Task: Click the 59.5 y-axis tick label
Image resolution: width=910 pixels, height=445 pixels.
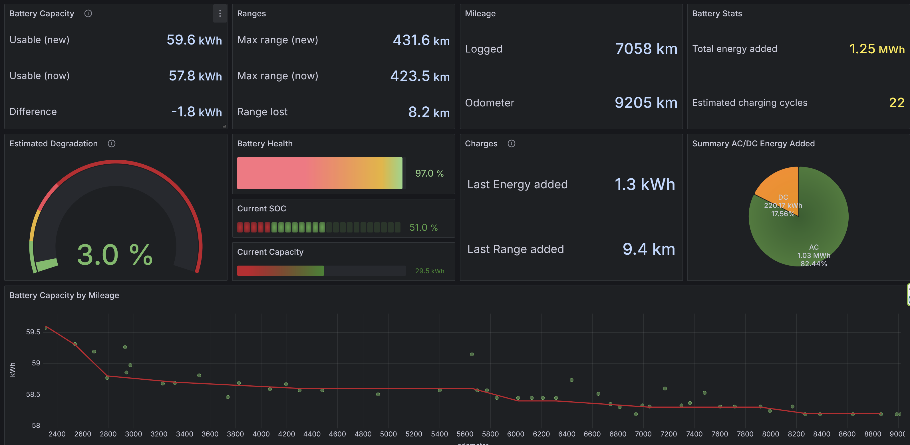Action: (33, 332)
